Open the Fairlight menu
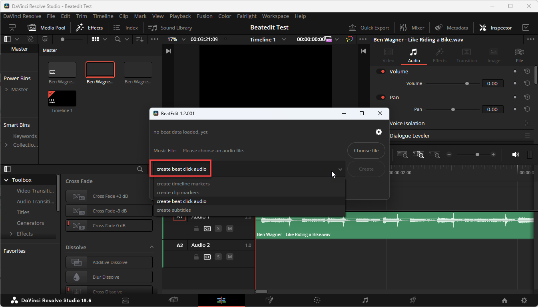The width and height of the screenshot is (538, 307). (x=247, y=16)
